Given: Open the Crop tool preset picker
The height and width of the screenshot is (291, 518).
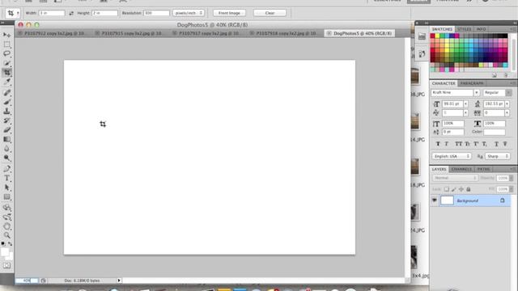Looking at the screenshot, I should (x=18, y=13).
